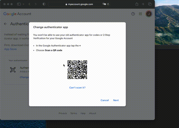Click the authenticator QR scan icon
Viewport: 179px width, 128px height.
click(x=13, y=70)
